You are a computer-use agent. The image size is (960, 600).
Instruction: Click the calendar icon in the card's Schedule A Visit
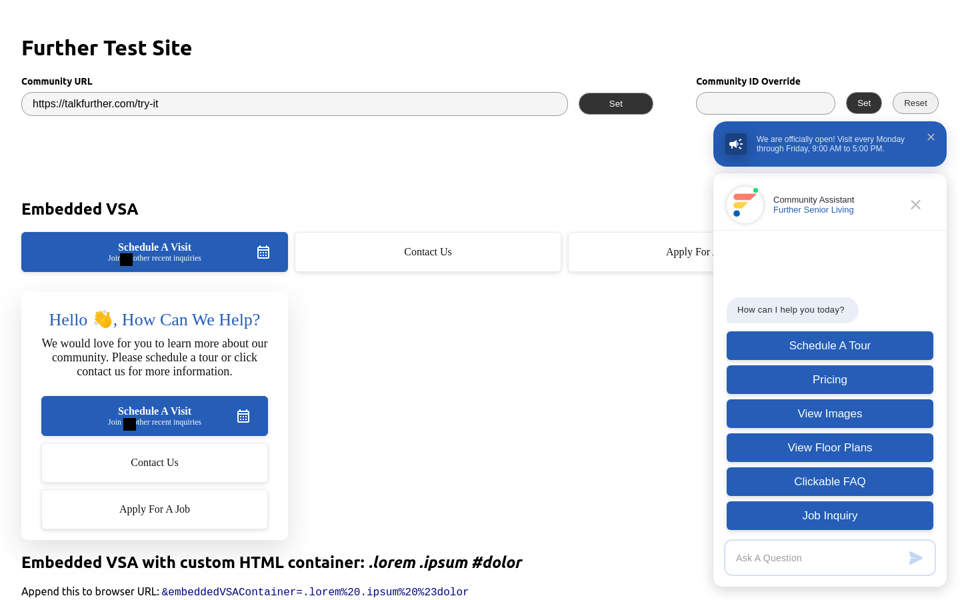tap(243, 416)
